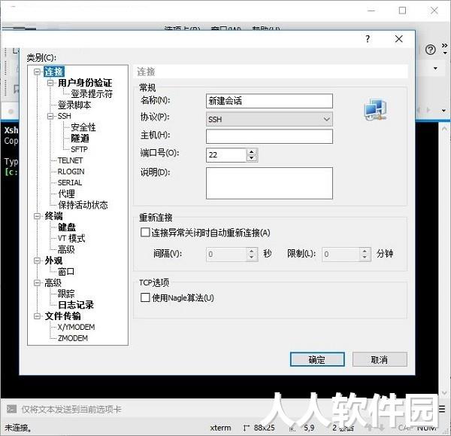This screenshot has height=436, width=451.
Task: Click 未连接 status text in status bar
Action: pyautogui.click(x=17, y=428)
